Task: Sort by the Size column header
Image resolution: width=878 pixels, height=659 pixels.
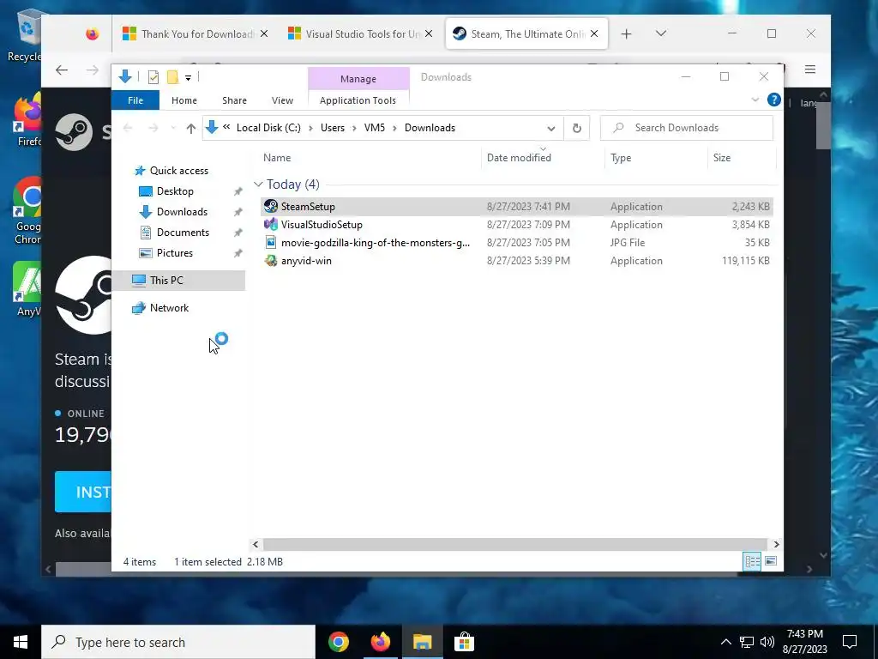Action: tap(722, 158)
